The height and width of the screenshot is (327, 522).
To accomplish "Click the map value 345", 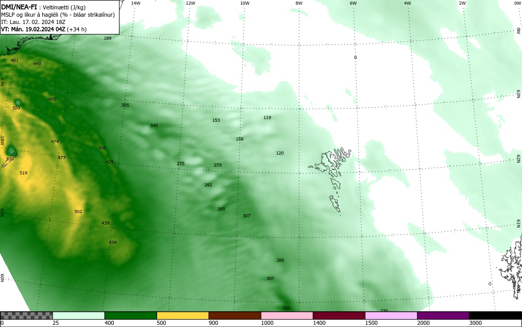I will (154, 125).
